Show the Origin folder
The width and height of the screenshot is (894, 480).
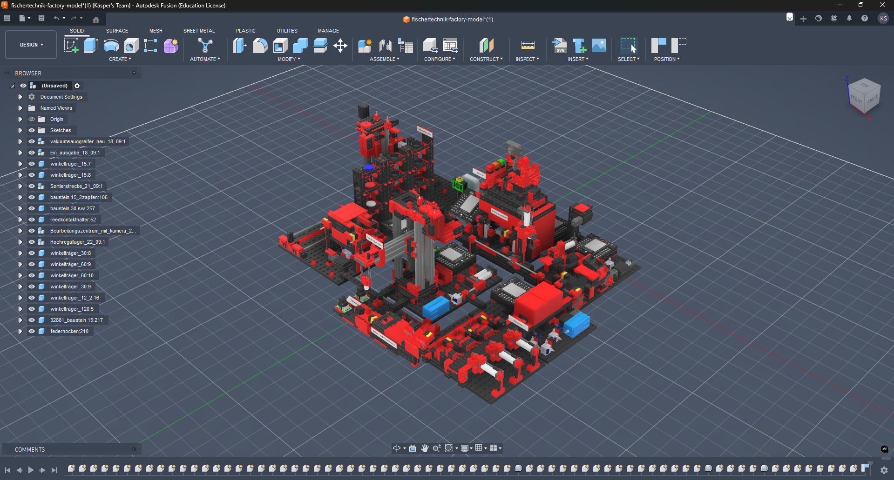coord(31,119)
